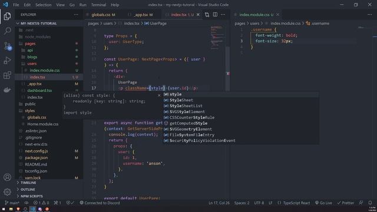Select StyleSheet autocomplete suggestion

[x=241, y=100]
